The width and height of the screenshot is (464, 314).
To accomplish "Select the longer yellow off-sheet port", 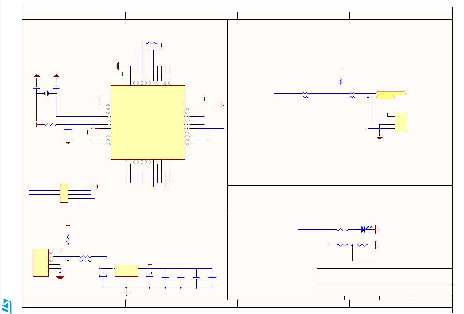I will pyautogui.click(x=392, y=93).
